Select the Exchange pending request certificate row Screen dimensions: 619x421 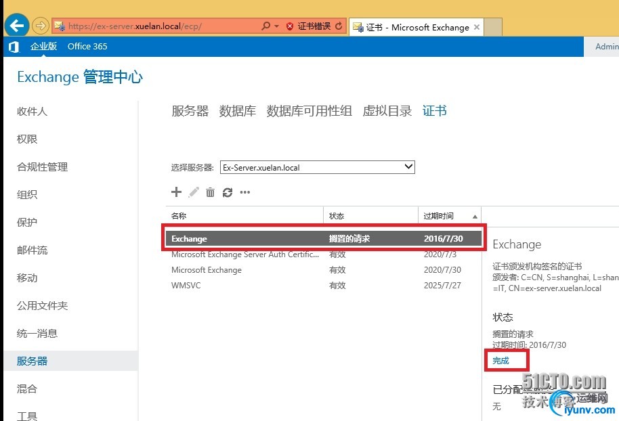(x=324, y=239)
